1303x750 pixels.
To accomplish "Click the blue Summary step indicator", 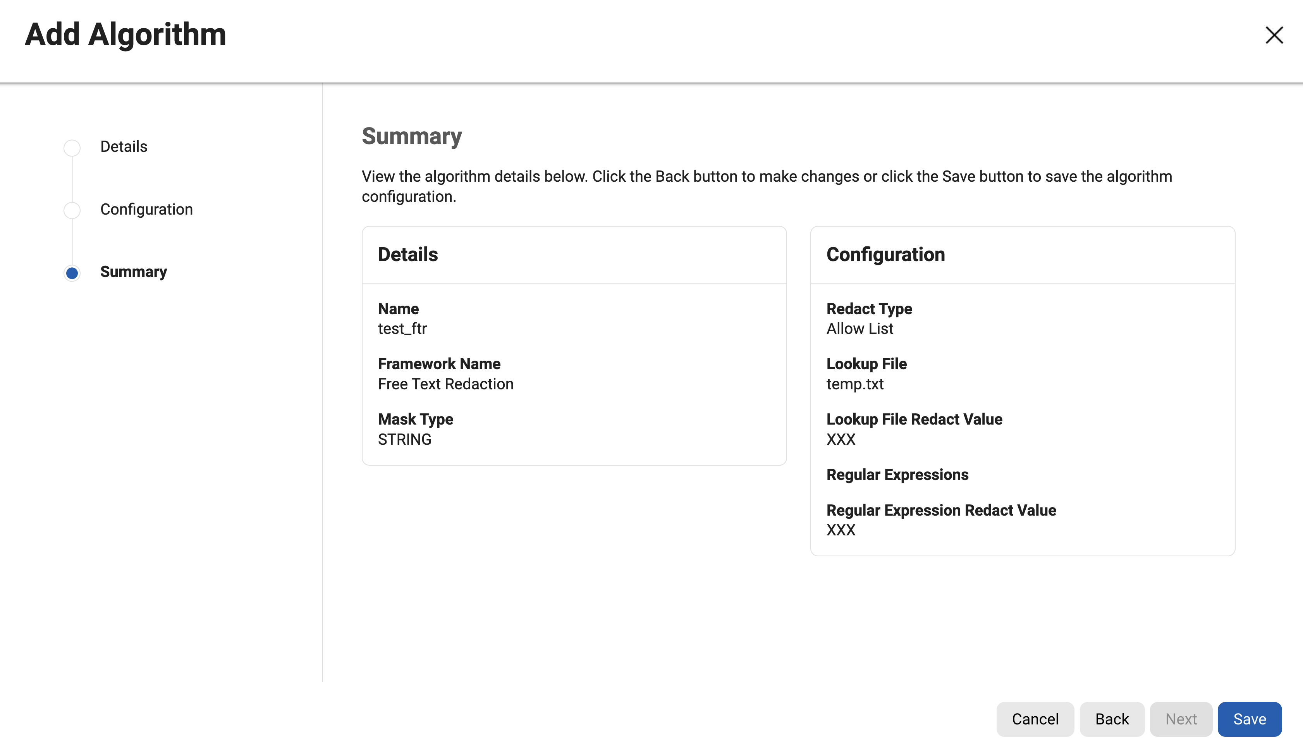I will click(72, 273).
